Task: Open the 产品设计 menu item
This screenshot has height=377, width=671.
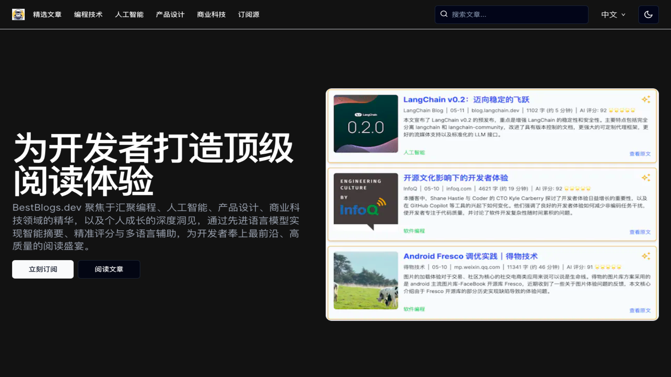Action: coord(170,15)
